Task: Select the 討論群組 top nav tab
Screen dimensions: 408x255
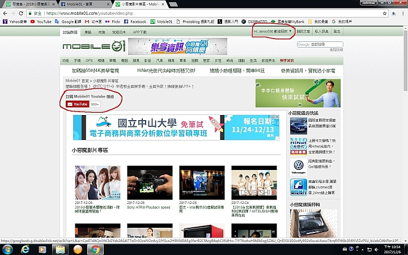Action: point(70,32)
